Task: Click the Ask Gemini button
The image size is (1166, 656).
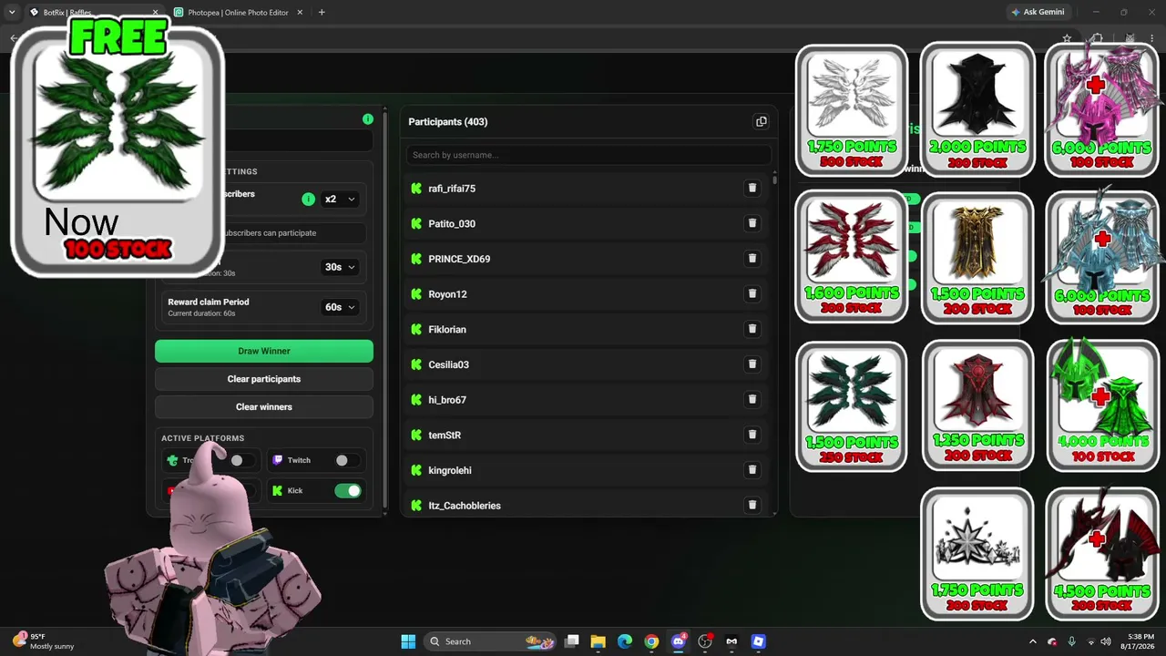Action: point(1038,12)
